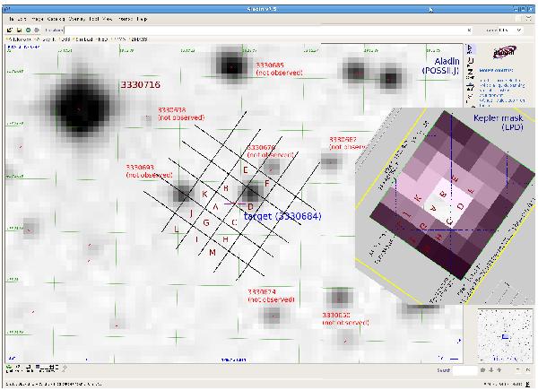Click the open file toolbar icon
The image size is (538, 390).
pyautogui.click(x=10, y=30)
